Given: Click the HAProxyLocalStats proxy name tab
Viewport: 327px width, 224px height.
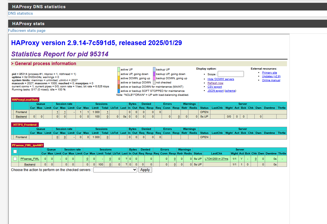Looking at the screenshot, I should coord(25,99).
